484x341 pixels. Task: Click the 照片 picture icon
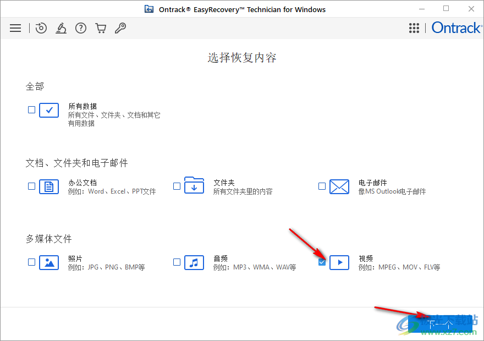click(x=49, y=262)
